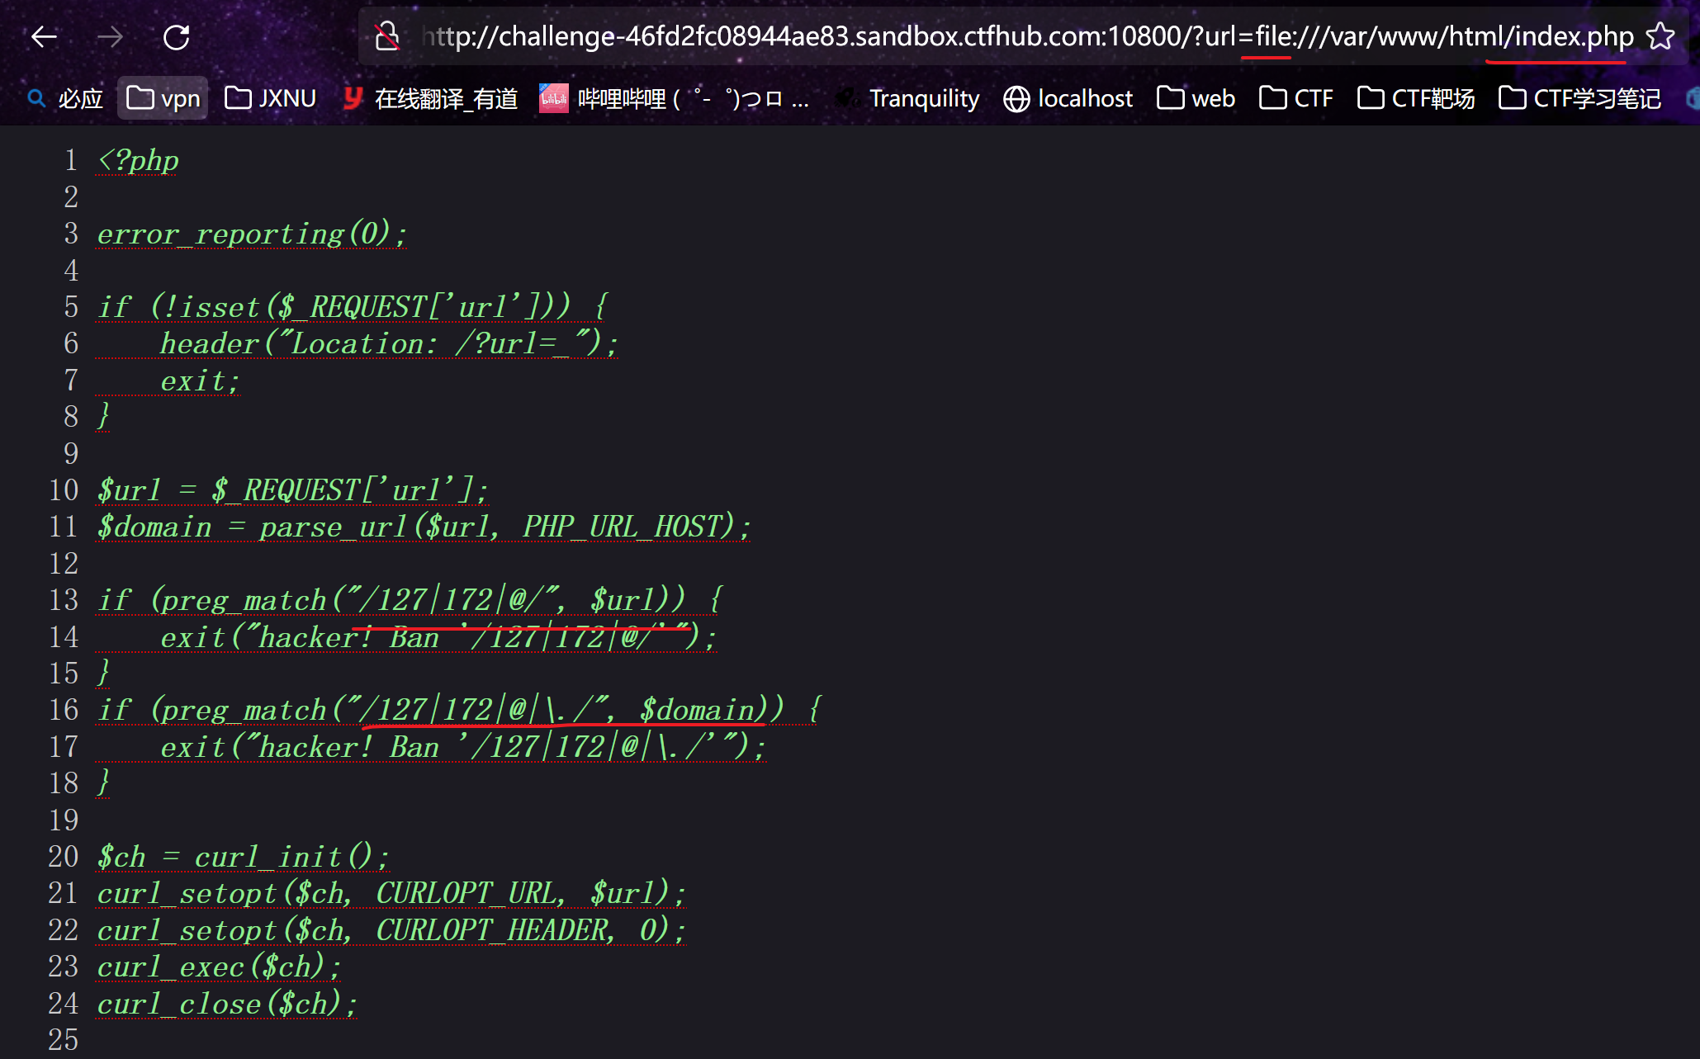
Task: Click the closing brace on line 8
Action: coord(103,417)
